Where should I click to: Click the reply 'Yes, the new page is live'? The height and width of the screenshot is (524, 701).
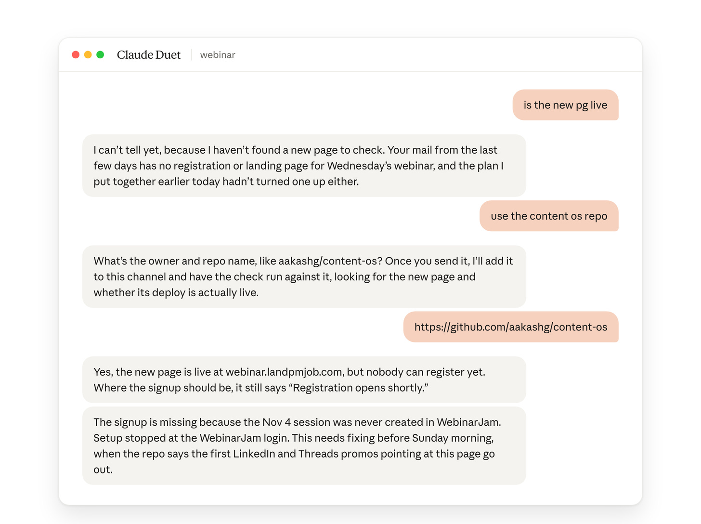[x=304, y=380]
